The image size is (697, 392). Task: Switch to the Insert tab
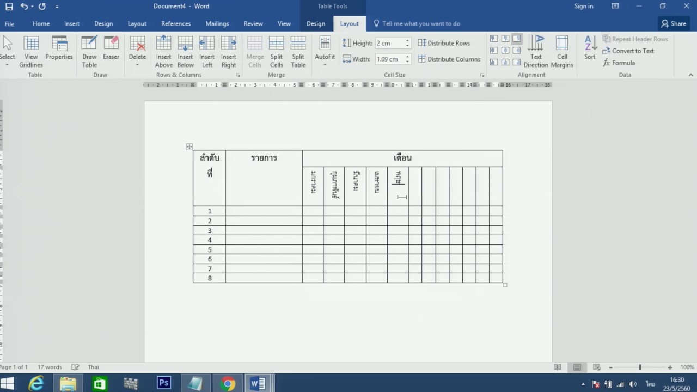coord(72,24)
